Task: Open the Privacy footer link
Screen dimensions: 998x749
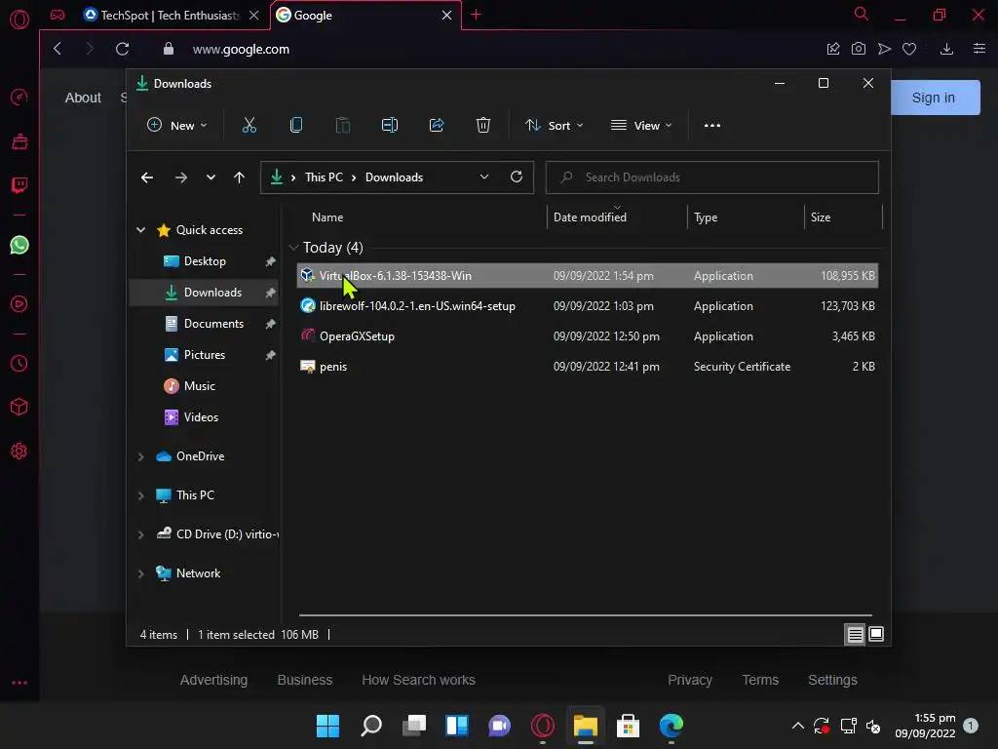Action: point(690,680)
